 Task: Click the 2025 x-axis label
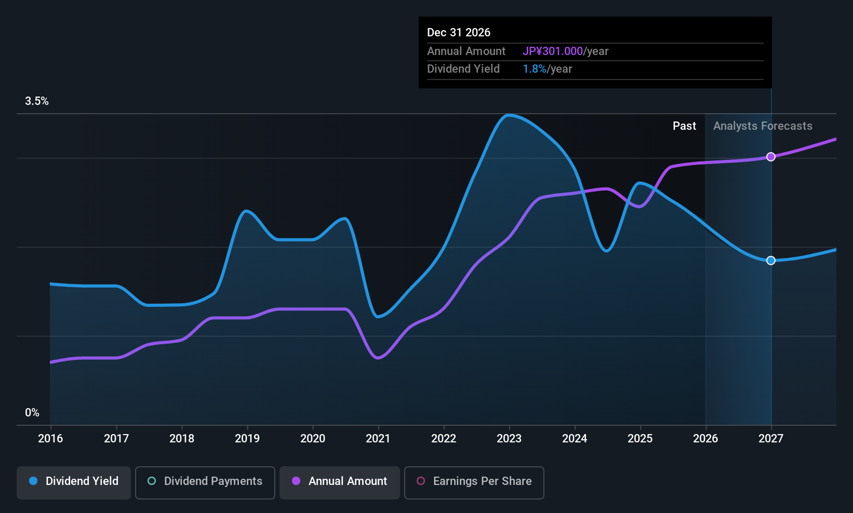[x=640, y=439]
